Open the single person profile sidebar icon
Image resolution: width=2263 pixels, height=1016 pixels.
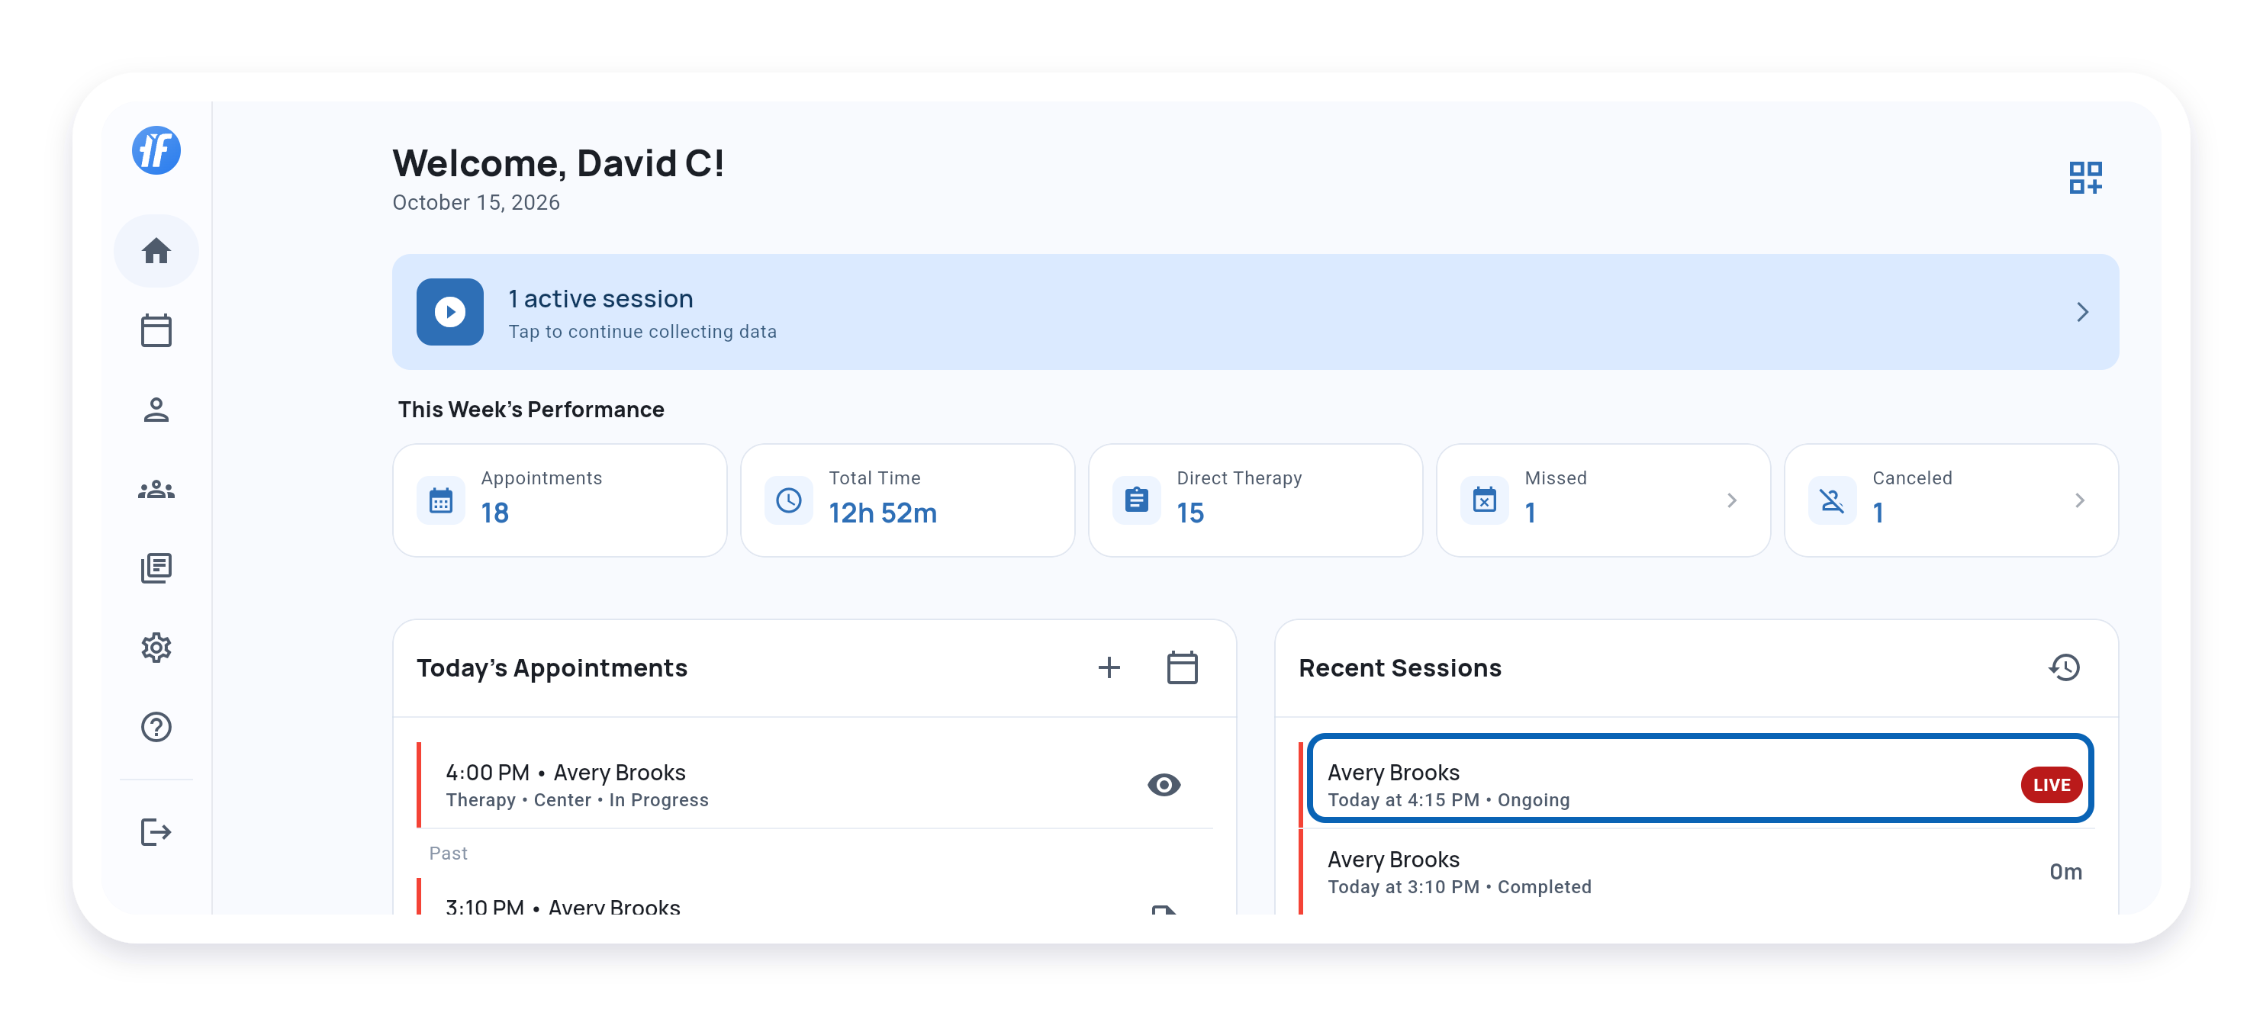pos(156,410)
